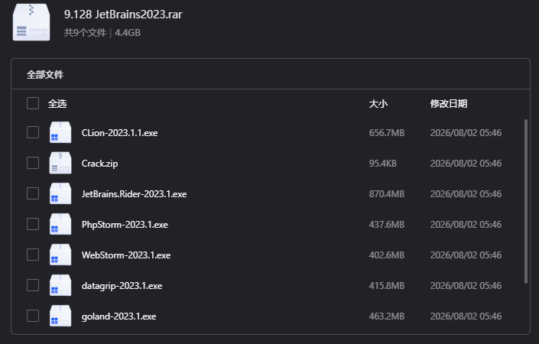Click the datagrip-2023.1.exe file name
This screenshot has height=344, width=539.
click(122, 286)
